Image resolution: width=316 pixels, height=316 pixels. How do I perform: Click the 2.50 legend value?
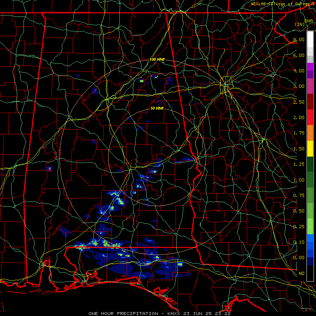click(x=299, y=102)
